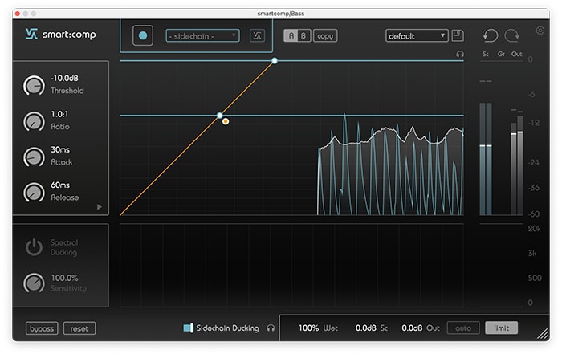Select state A
562x354 pixels.
[291, 36]
